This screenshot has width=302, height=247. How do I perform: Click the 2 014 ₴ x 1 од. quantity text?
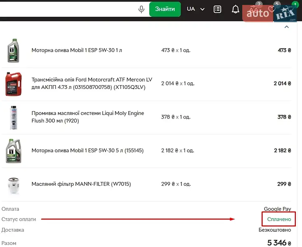pos(178,83)
